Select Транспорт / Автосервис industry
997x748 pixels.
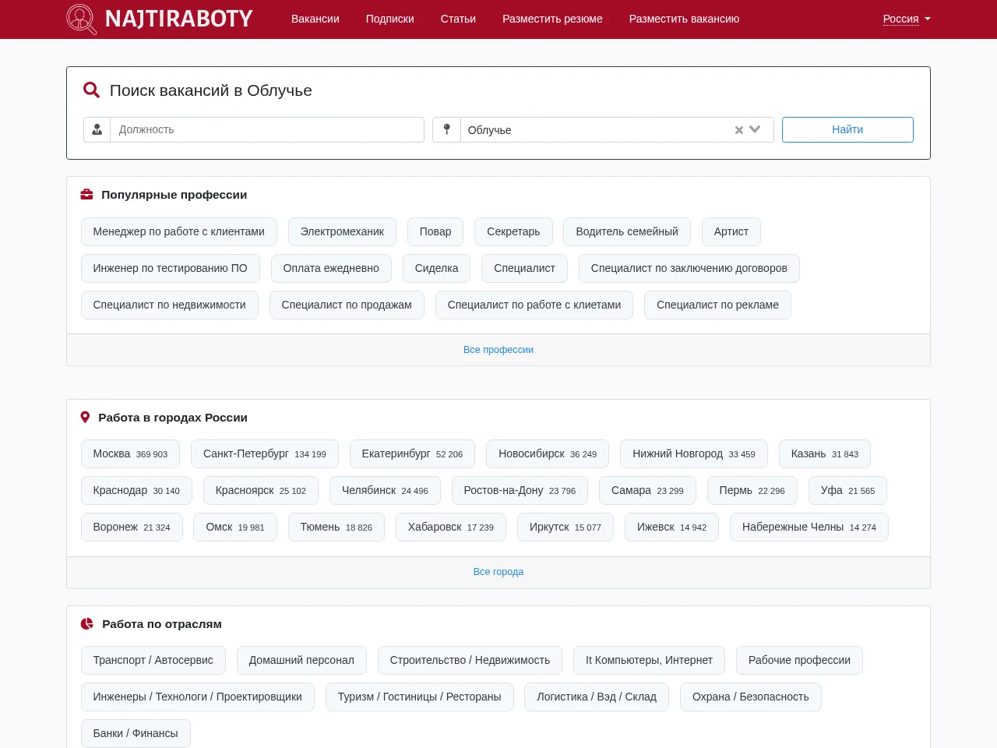pos(153,660)
